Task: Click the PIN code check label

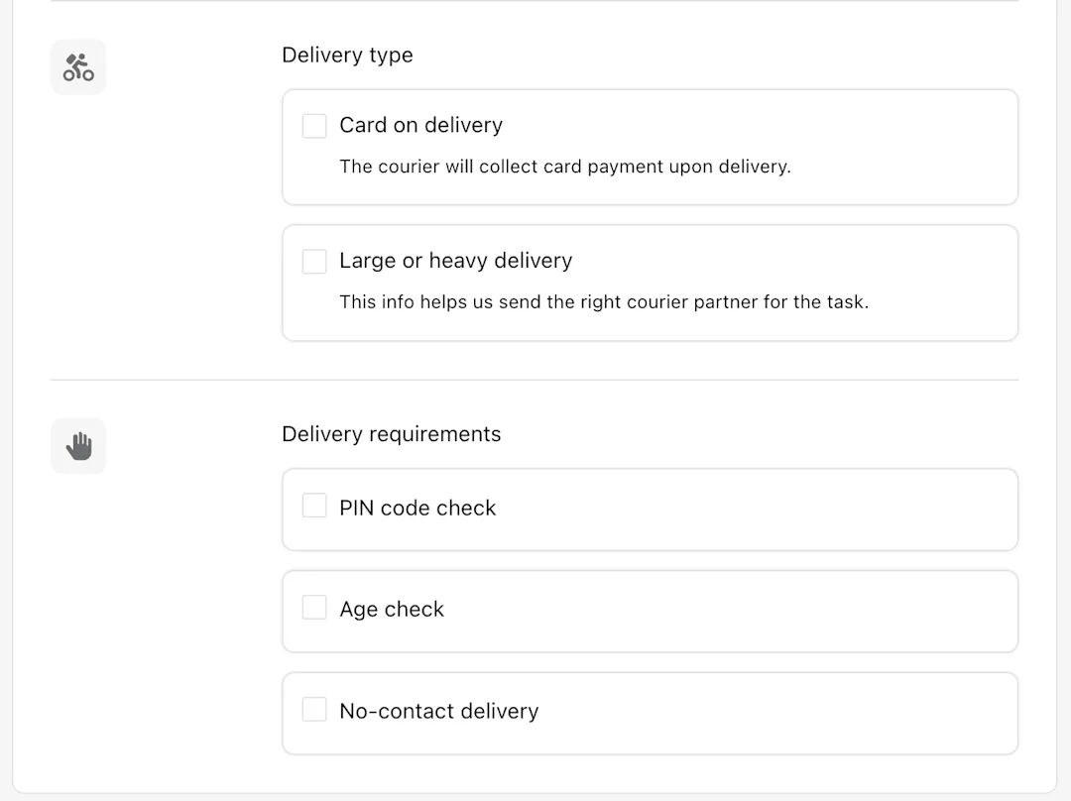Action: (x=417, y=508)
